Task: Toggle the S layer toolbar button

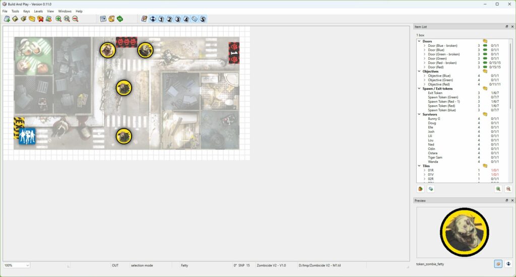Action: click(x=203, y=19)
